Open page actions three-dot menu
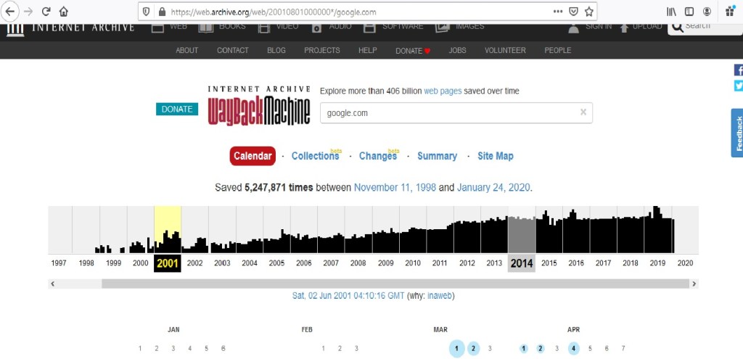 point(557,12)
